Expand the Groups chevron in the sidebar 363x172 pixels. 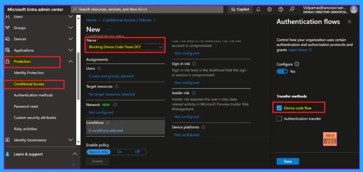click(x=71, y=28)
